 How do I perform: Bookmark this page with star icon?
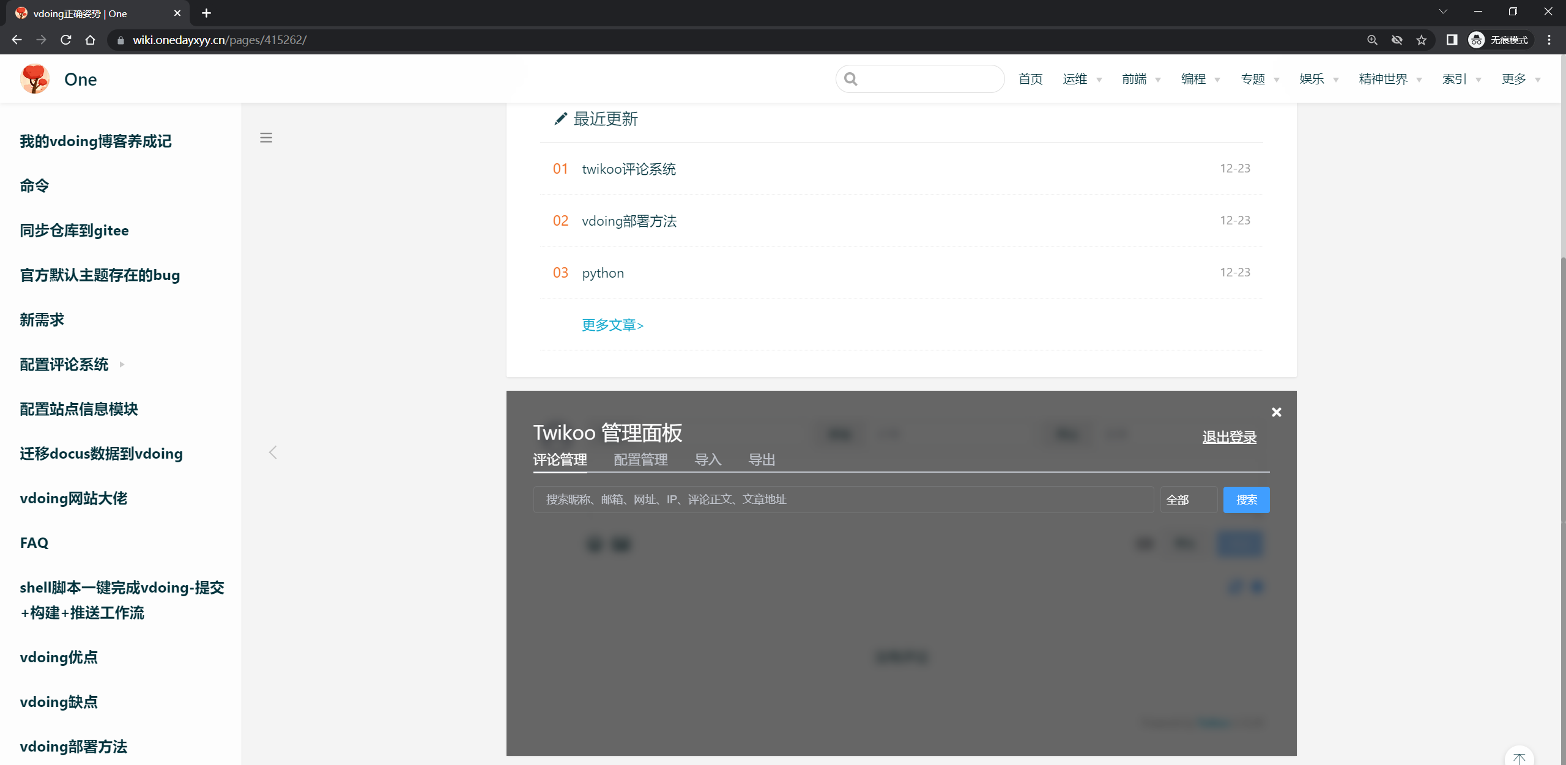1421,40
